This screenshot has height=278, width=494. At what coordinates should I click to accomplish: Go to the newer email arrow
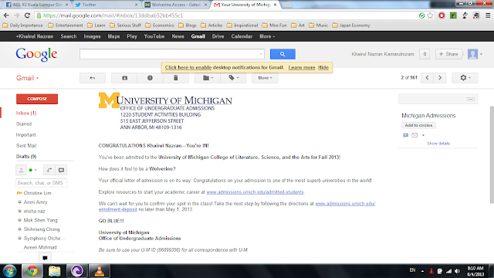[427, 78]
